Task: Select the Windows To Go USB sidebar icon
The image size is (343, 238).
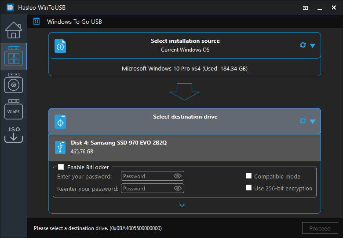Action: tap(14, 56)
